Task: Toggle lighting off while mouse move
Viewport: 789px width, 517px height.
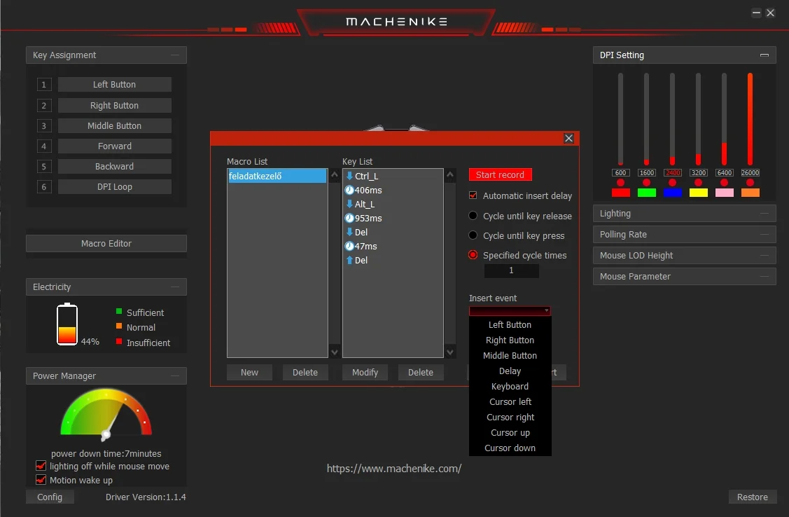Action: (41, 466)
